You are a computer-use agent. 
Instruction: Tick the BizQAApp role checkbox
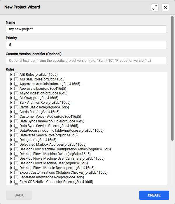point(16,98)
